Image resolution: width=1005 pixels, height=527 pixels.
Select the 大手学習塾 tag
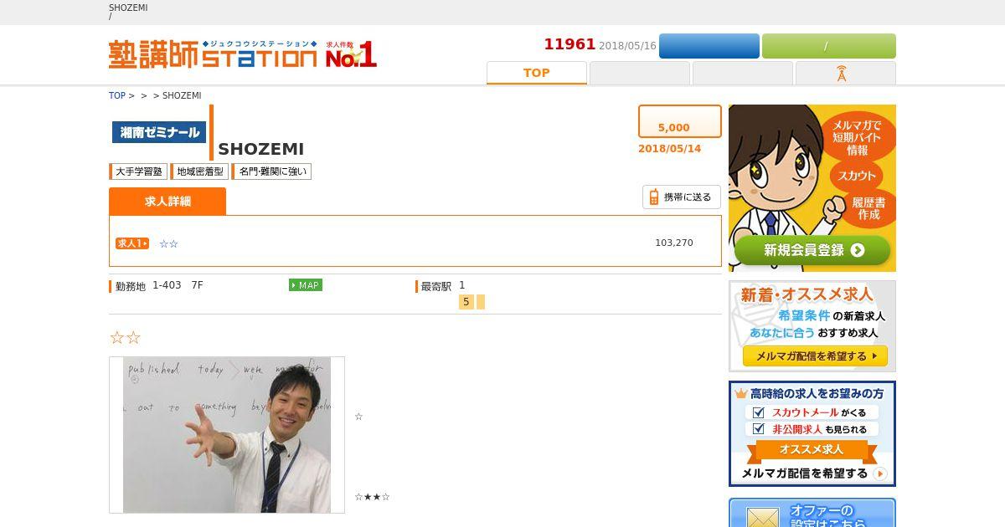coord(138,171)
